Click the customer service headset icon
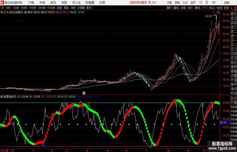Screen dimensions: 237x152 201,2
